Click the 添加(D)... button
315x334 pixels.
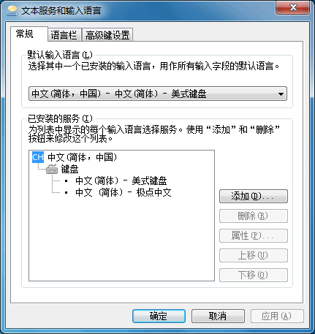tap(254, 197)
